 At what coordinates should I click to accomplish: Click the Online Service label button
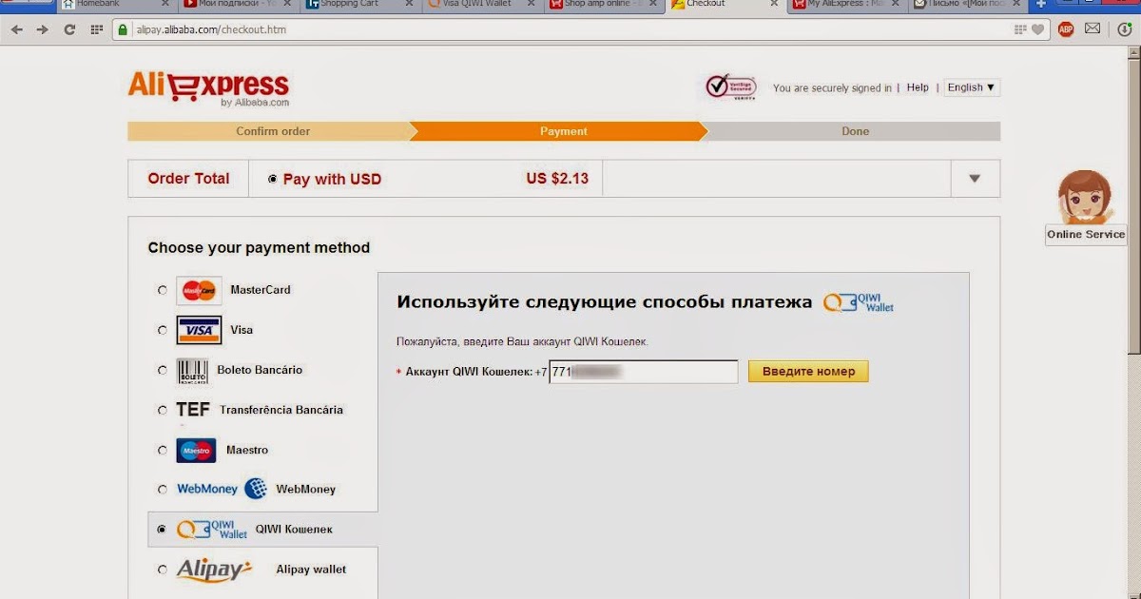(1086, 235)
